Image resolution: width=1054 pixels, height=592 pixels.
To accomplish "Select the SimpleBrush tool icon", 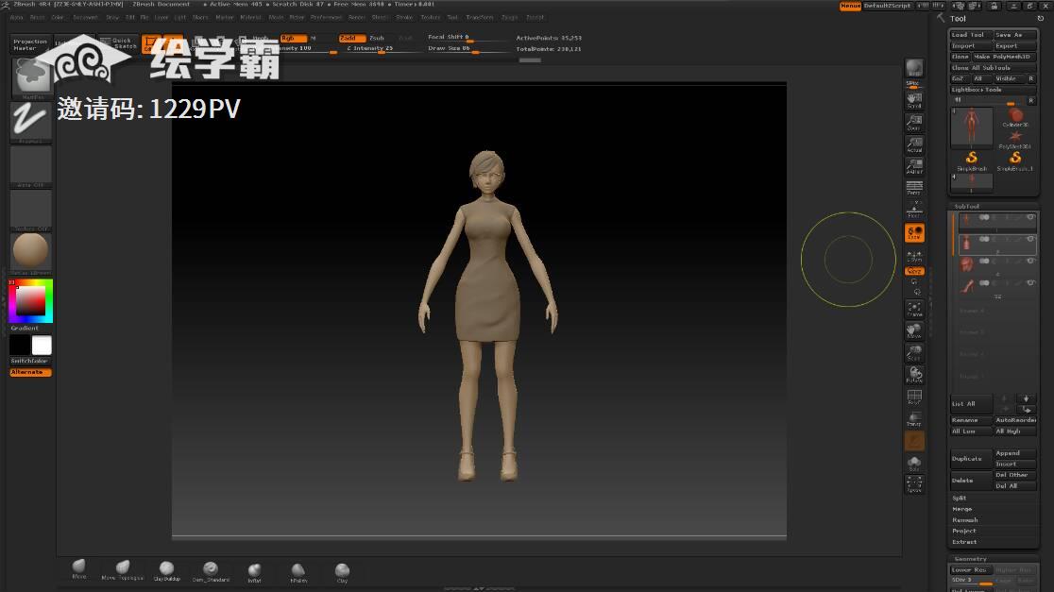I will click(971, 159).
